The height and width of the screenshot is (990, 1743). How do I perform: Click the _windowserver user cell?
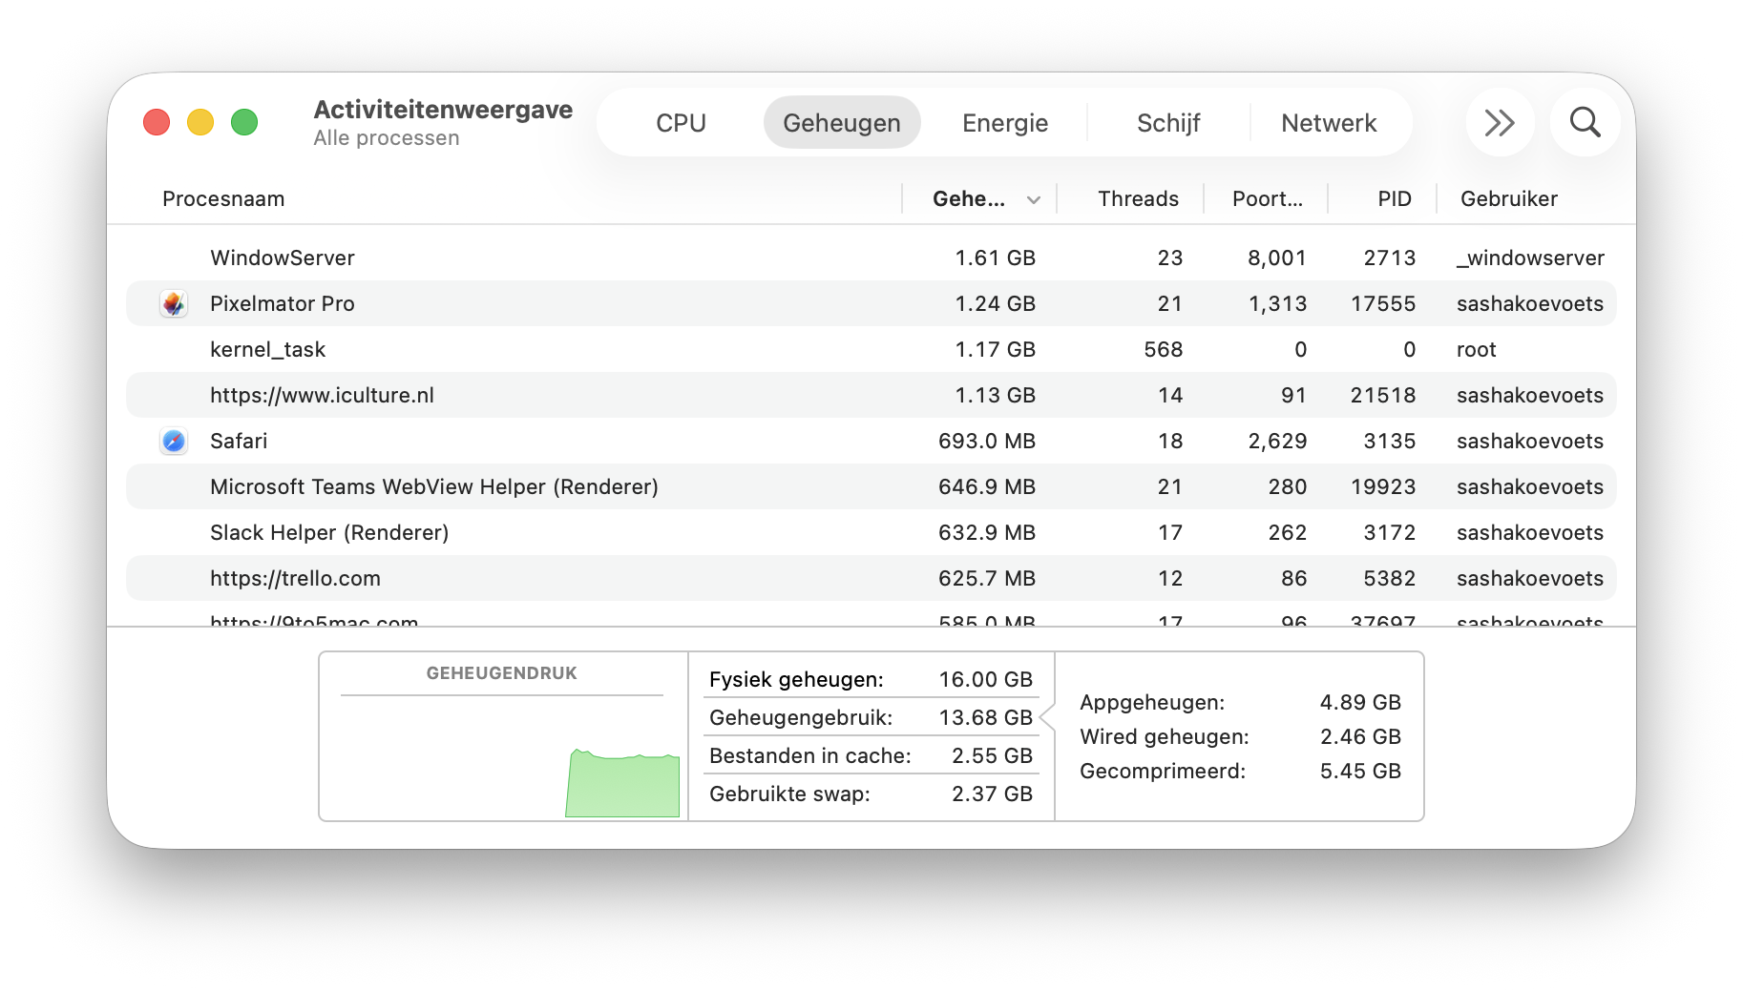click(x=1530, y=258)
